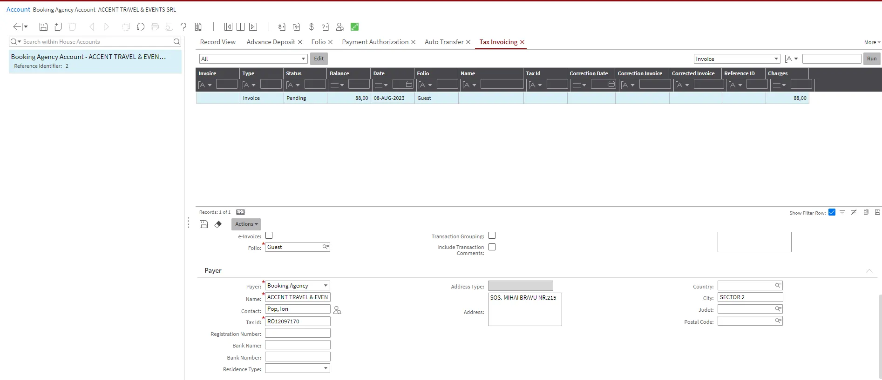
Task: Click the first dollar document icon
Action: tap(282, 27)
